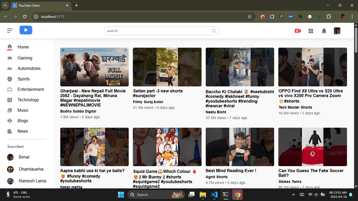Open Terminal from the taskbar

pos(226,195)
